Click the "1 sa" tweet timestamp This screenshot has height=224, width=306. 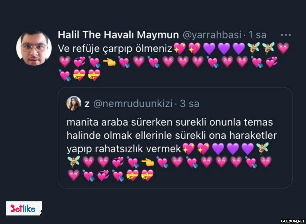258,35
